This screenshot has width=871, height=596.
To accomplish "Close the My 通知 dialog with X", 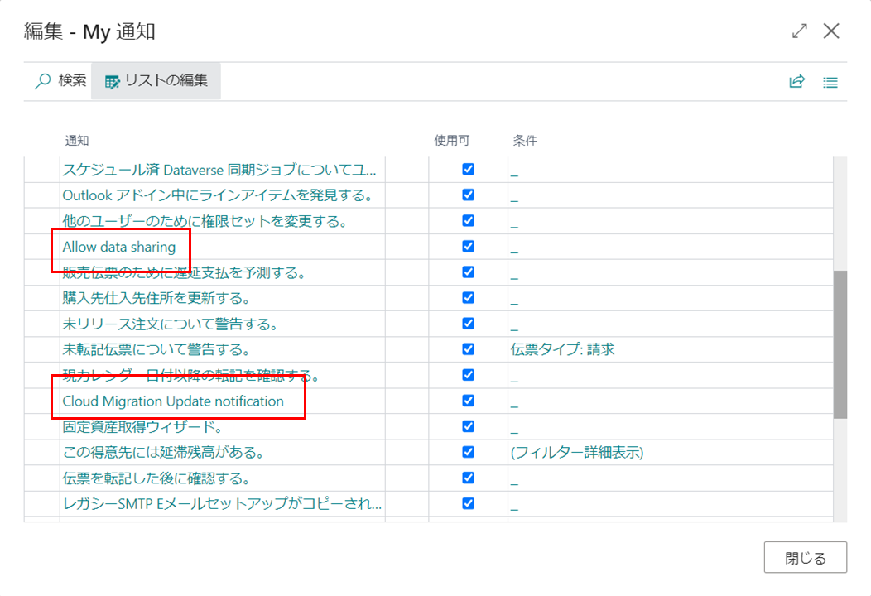I will (831, 31).
